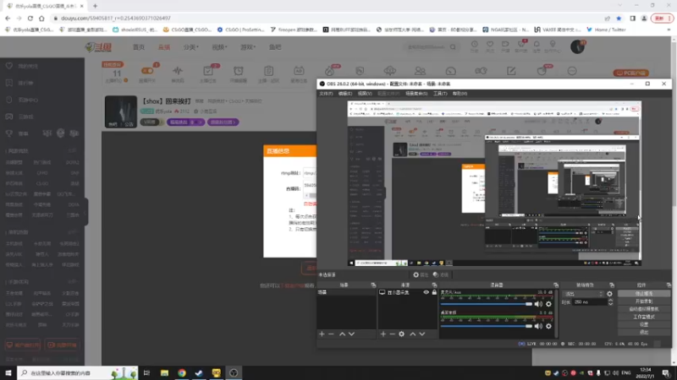Remove the selected source in OBS Sources panel
677x380 pixels.
coord(392,334)
